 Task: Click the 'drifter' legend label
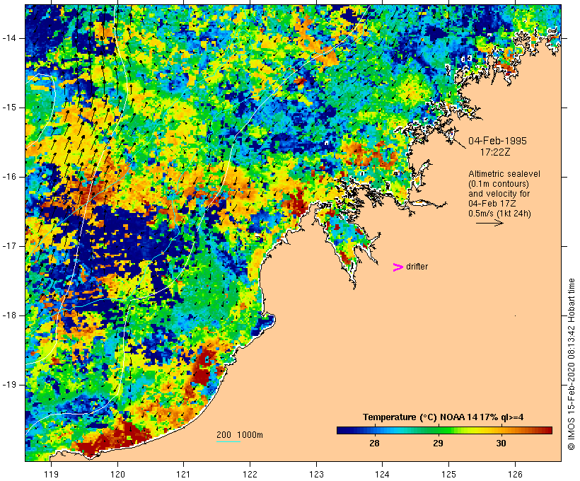coord(417,267)
